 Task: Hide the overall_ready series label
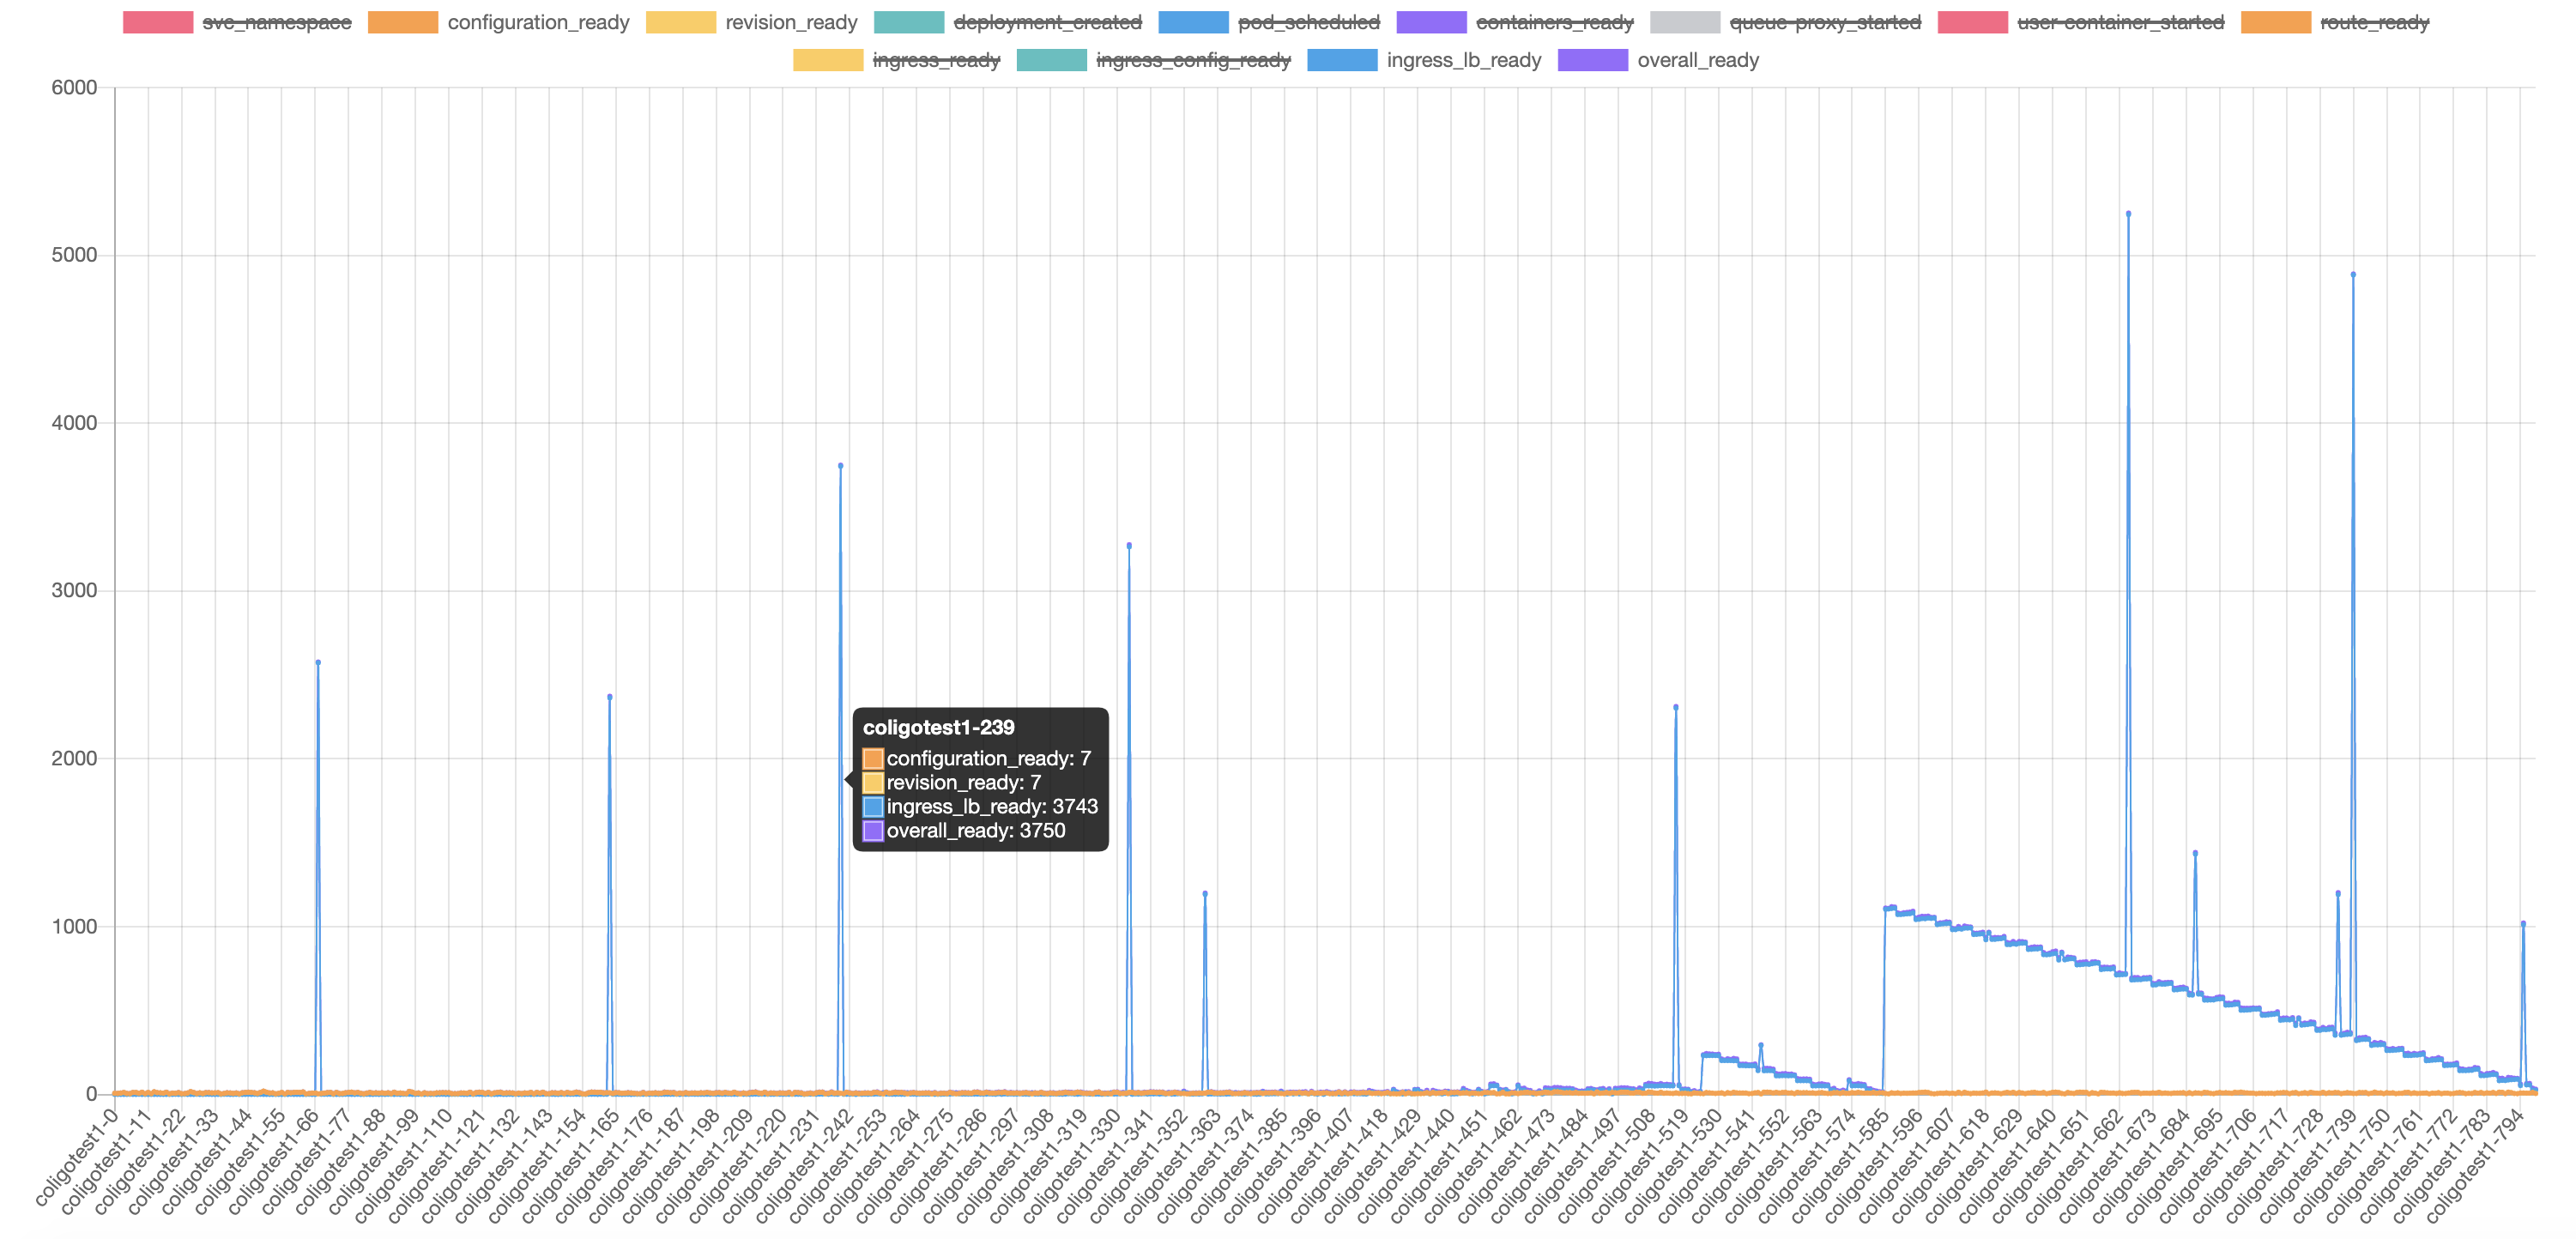coord(1698,60)
